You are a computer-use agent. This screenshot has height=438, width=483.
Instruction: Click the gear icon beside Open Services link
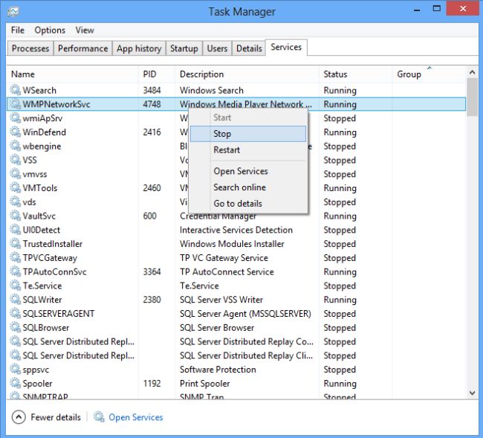click(x=99, y=417)
